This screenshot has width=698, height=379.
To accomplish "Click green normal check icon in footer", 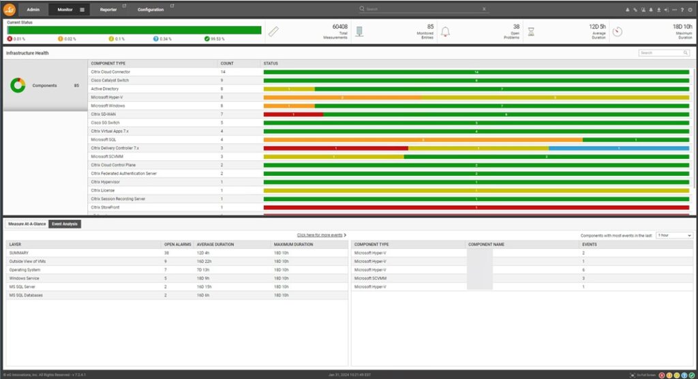I will tap(692, 376).
